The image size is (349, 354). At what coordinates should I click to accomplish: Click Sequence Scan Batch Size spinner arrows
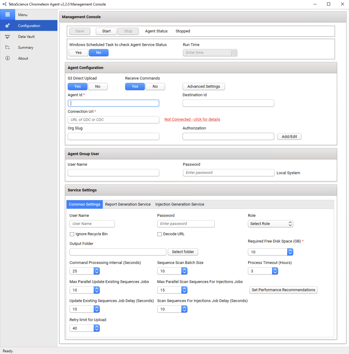184,271
